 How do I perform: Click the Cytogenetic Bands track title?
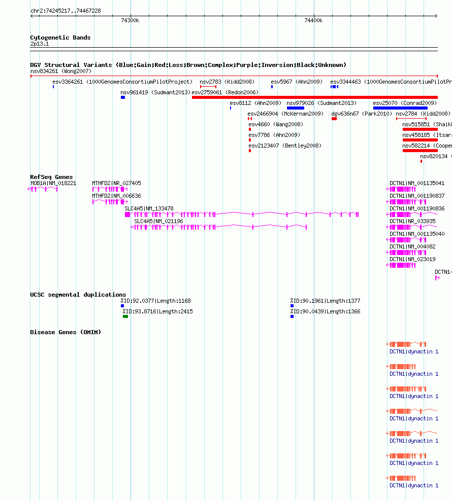point(60,38)
